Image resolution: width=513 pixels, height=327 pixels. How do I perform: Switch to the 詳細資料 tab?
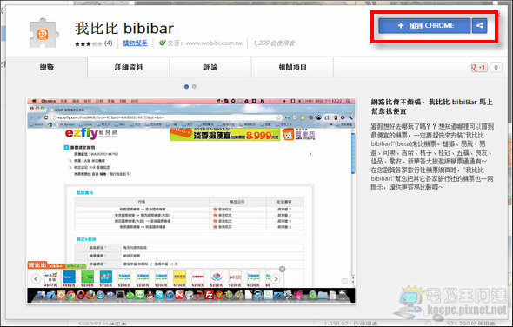tap(129, 67)
